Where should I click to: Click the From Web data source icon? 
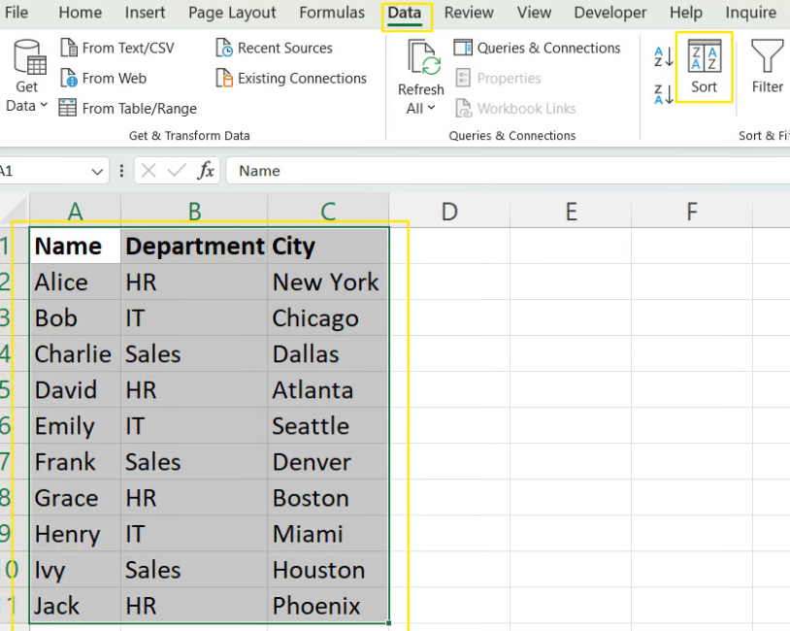tap(103, 78)
